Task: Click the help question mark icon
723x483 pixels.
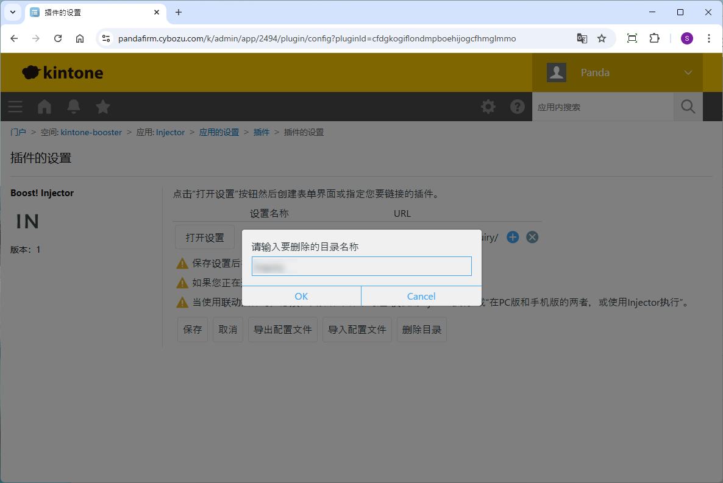Action: click(518, 107)
